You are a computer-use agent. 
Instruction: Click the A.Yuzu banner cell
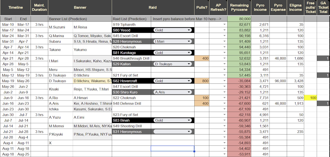click(60, 117)
